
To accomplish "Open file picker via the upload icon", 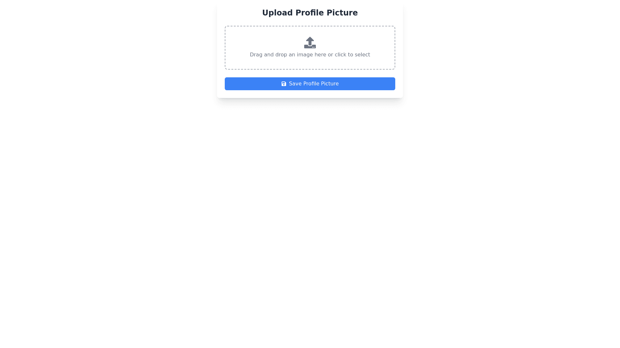I will (310, 43).
